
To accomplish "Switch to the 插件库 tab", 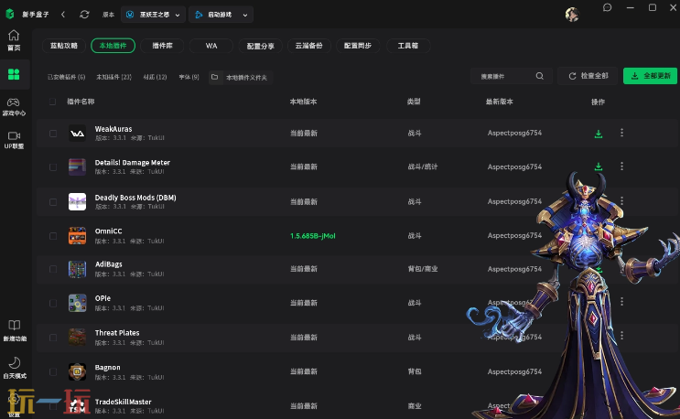I will pyautogui.click(x=162, y=46).
